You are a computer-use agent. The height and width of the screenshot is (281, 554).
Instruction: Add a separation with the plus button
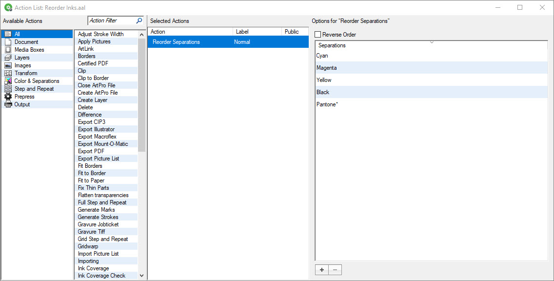point(321,270)
